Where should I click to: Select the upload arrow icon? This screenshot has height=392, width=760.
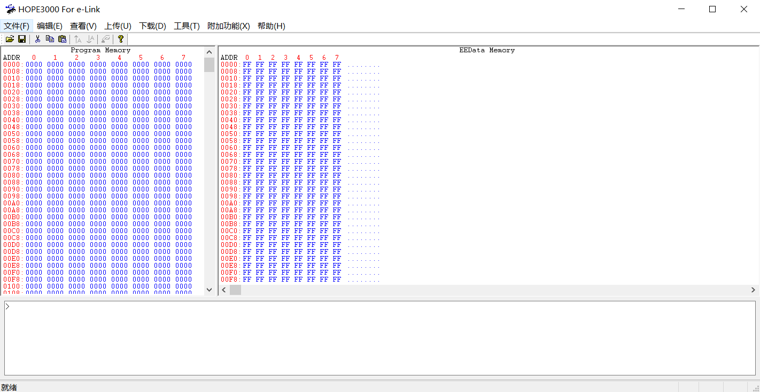pos(77,39)
